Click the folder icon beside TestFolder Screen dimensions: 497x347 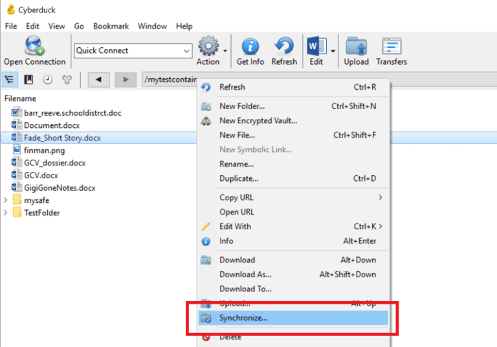pos(17,212)
